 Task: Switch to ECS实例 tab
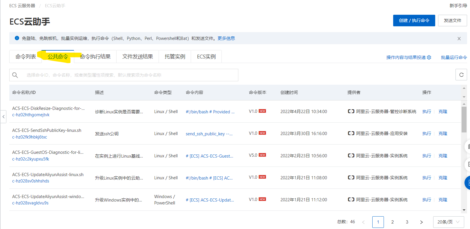[x=206, y=57]
